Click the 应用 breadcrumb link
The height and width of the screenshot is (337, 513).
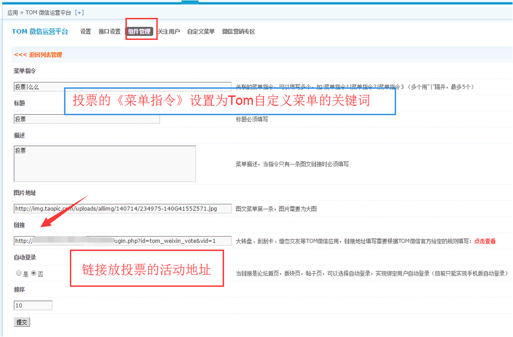[x=13, y=13]
